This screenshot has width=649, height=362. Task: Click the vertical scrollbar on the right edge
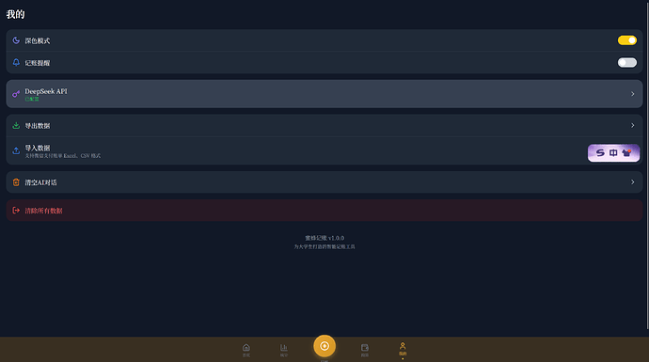tap(647, 165)
